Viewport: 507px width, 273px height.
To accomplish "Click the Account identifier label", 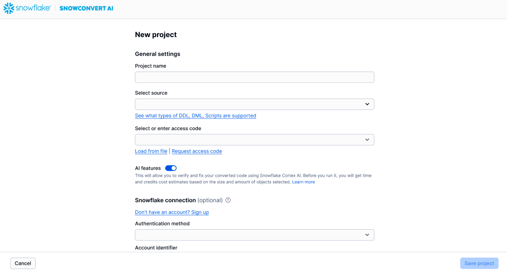I will click(x=156, y=247).
